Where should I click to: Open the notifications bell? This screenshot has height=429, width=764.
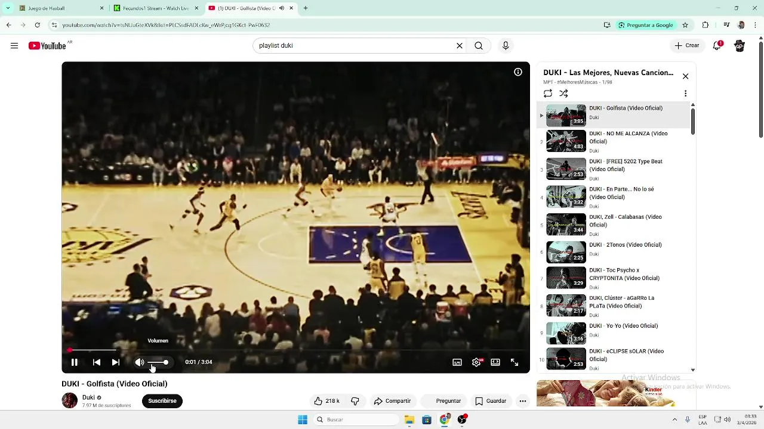pos(717,46)
